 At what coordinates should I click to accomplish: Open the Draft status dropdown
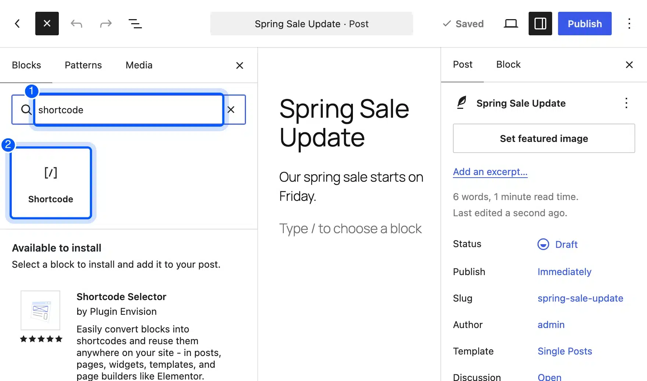point(558,244)
